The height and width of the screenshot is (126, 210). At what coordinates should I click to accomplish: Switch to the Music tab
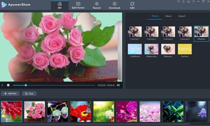tap(168, 16)
